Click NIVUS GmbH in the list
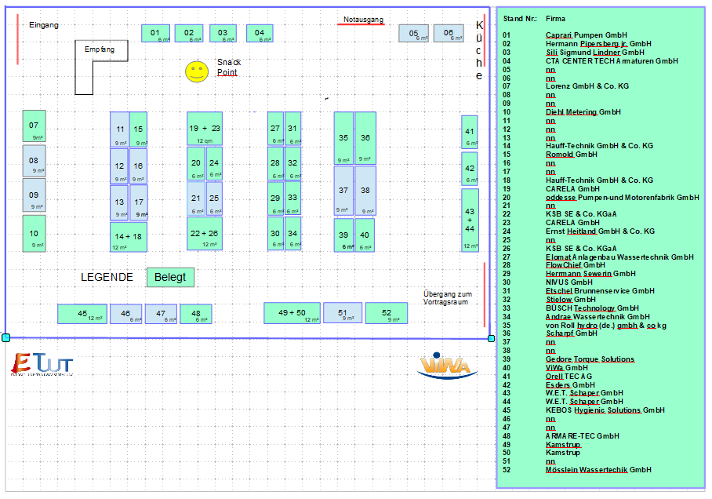Screen dimensions: 712x499 pos(569,282)
